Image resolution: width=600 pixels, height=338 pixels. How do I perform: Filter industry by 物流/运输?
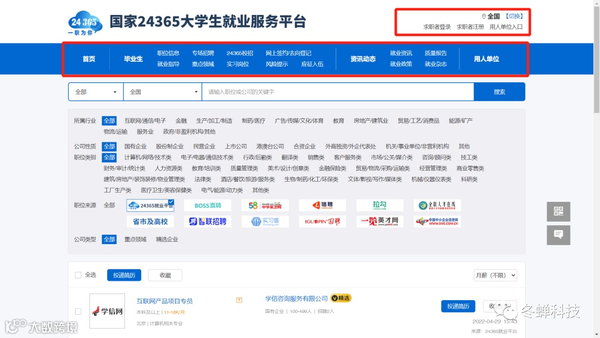115,132
